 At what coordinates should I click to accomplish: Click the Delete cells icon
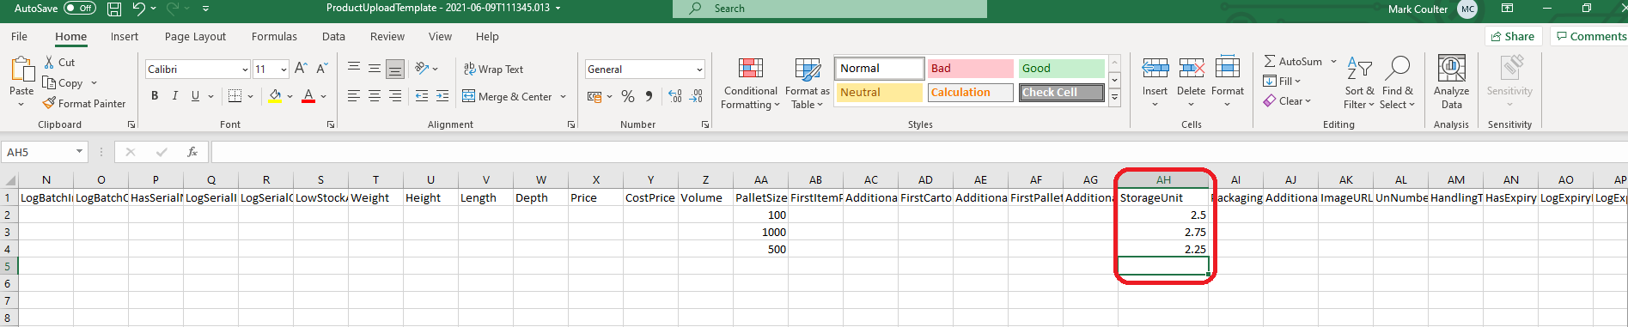coord(1191,68)
